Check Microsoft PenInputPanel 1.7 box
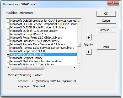This screenshot has width=123, height=98. (8, 34)
